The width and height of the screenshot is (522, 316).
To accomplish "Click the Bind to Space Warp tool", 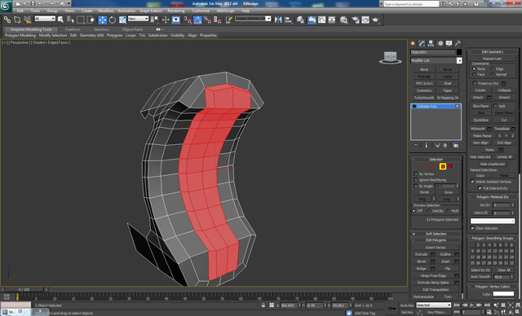I will [x=27, y=20].
